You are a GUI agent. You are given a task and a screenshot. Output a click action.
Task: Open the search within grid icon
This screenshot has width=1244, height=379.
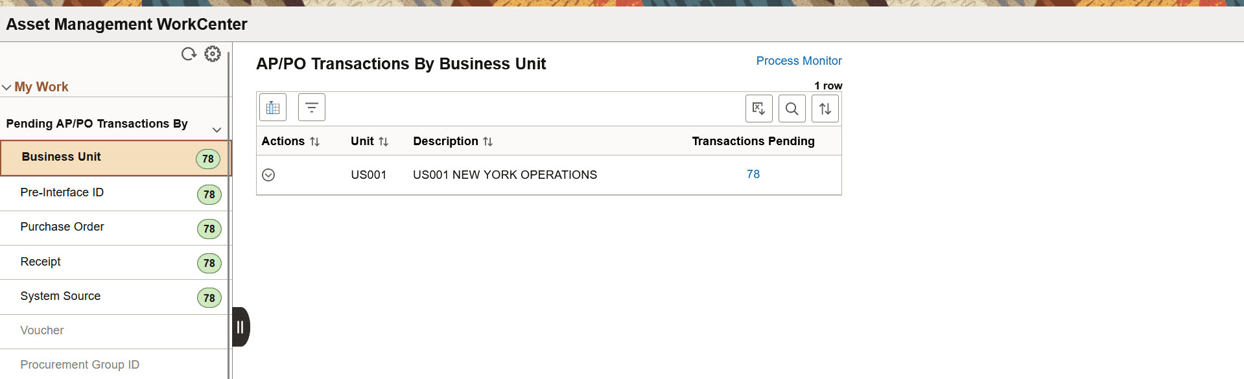click(792, 108)
